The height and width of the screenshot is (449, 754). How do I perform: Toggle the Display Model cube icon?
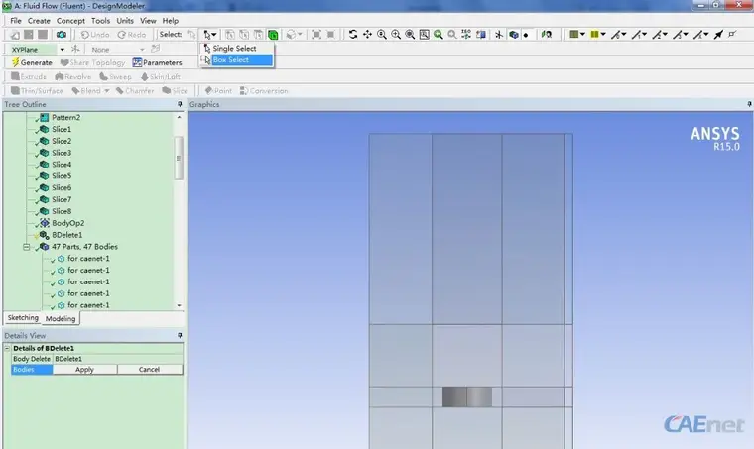pos(514,34)
